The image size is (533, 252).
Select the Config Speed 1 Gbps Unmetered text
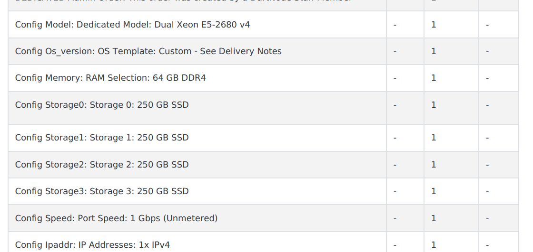(x=116, y=218)
